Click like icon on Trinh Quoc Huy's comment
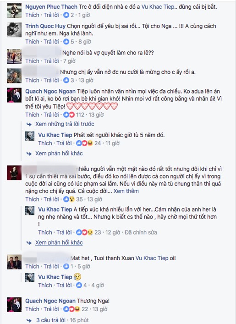 pos(66,42)
